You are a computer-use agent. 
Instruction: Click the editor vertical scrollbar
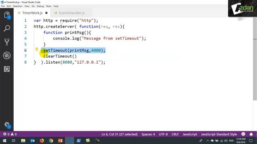click(x=255, y=59)
